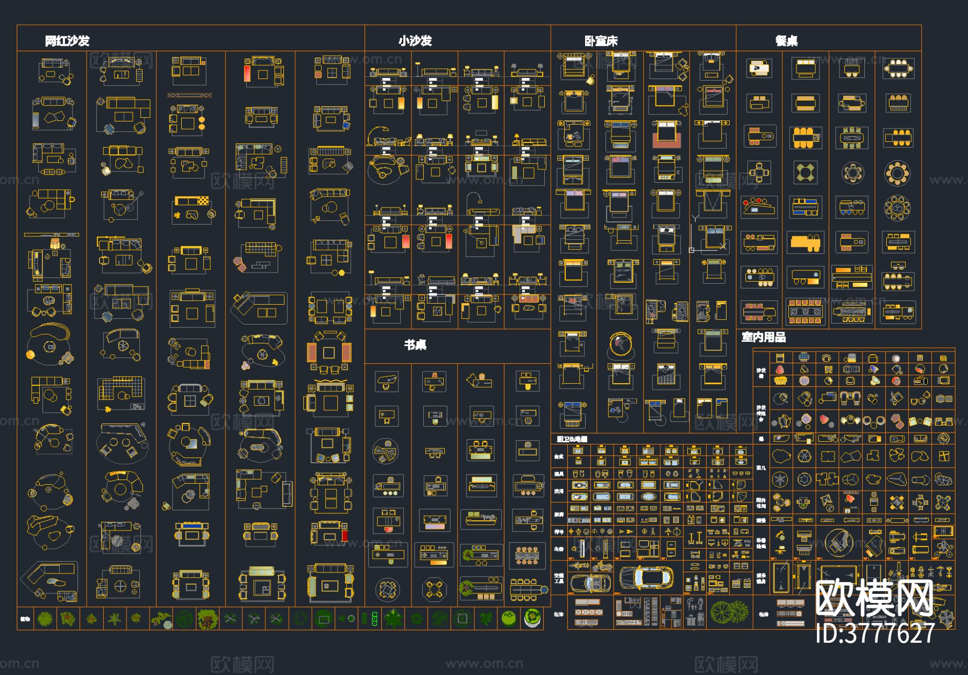This screenshot has height=675, width=968.
Task: Select the dining table with red and blue items
Action: tap(759, 206)
